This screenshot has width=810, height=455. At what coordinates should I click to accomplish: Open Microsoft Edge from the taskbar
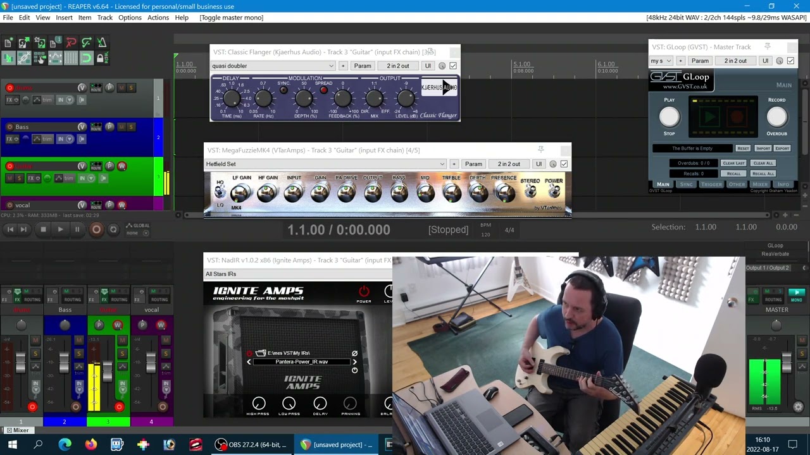pos(65,445)
